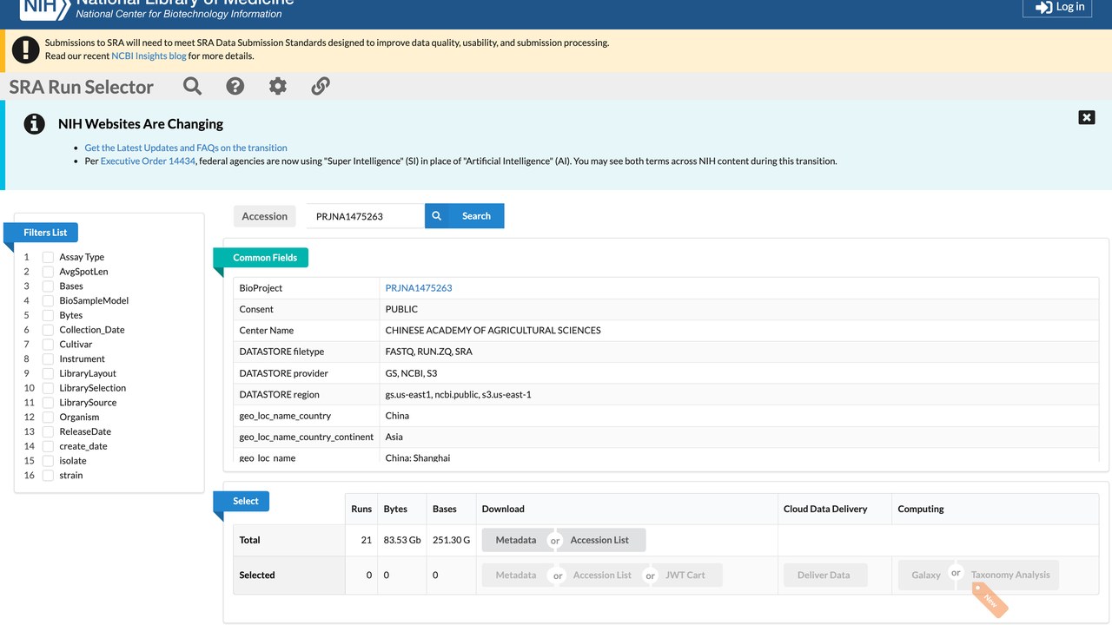Screen dimensions: 1112x625
Task: Close the NIH Websites Are Changing banner
Action: [1087, 117]
